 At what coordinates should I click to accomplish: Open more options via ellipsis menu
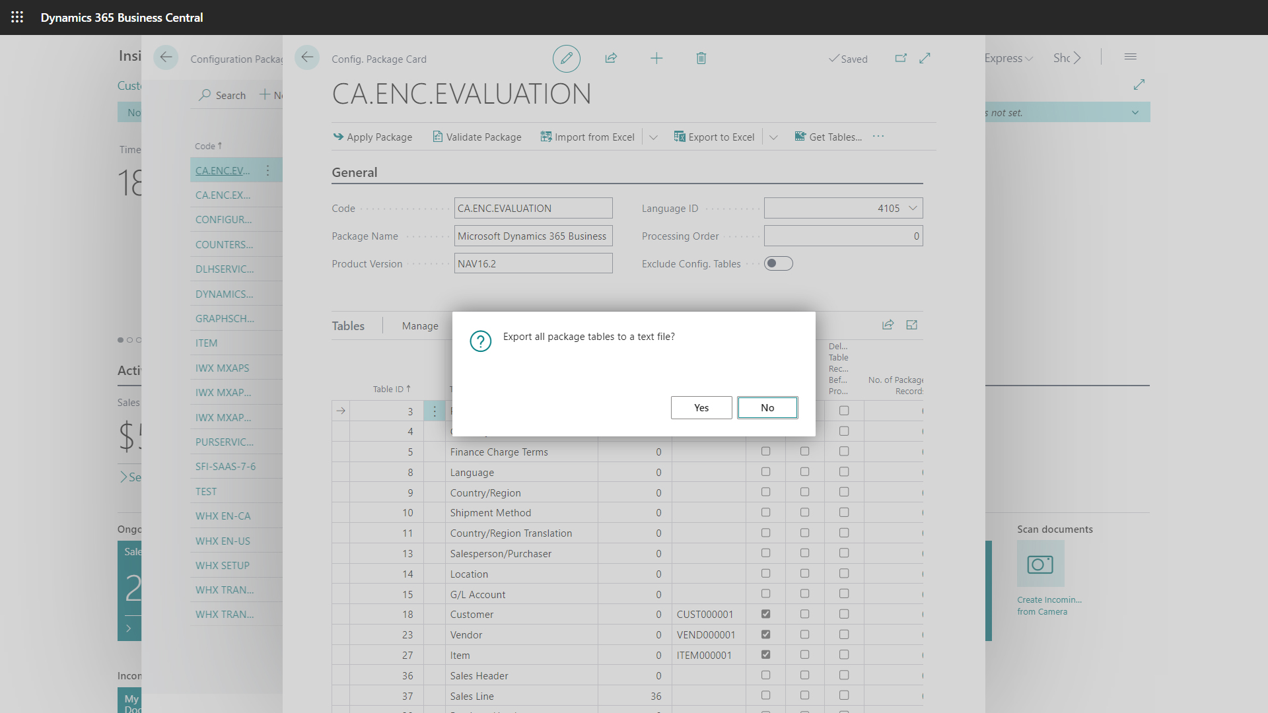coord(878,137)
